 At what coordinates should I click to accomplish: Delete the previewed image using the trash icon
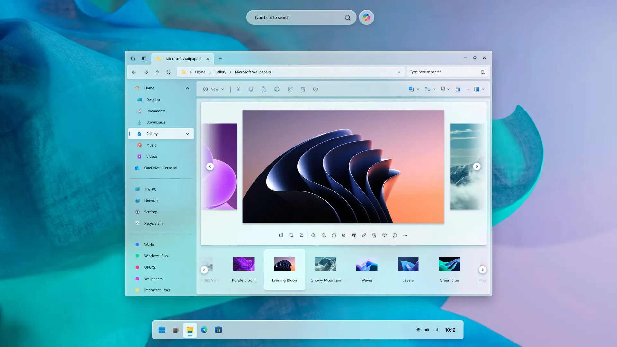(374, 235)
